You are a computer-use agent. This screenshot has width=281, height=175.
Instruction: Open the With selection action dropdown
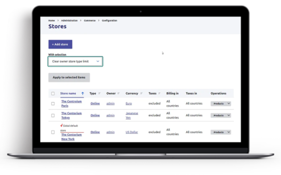point(75,62)
